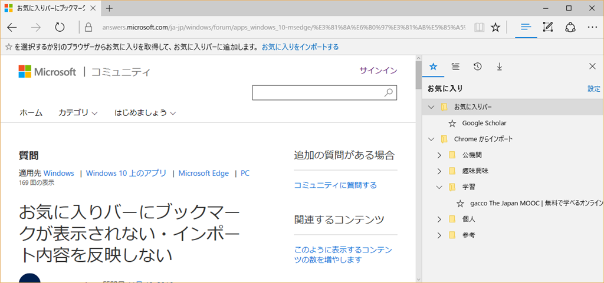Image resolution: width=604 pixels, height=283 pixels.
Task: Click the 趣味興味 folder icon
Action: [452, 171]
